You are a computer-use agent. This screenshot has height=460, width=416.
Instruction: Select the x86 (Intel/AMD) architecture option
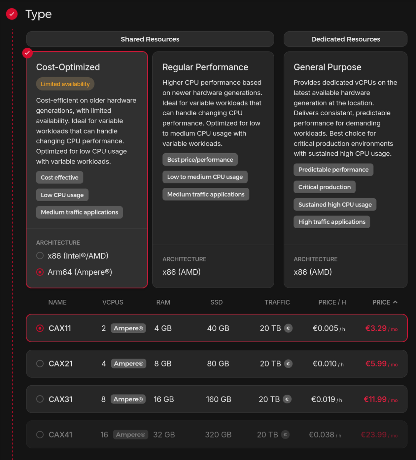pos(40,256)
